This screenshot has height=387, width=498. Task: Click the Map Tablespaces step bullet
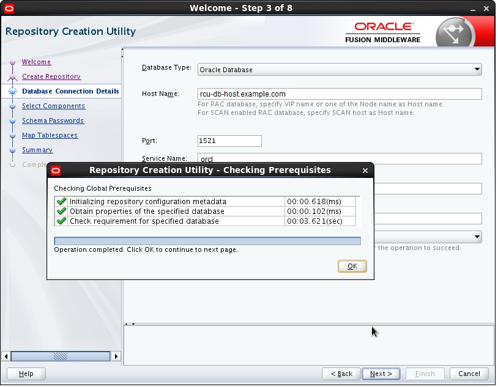point(13,136)
